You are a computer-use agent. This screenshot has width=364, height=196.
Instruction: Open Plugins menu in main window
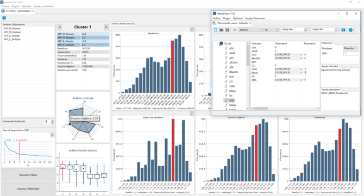click(15, 7)
